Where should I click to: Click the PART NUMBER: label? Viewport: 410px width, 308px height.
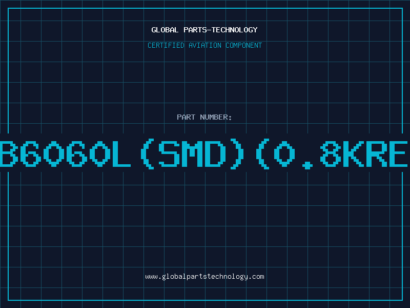(x=204, y=117)
